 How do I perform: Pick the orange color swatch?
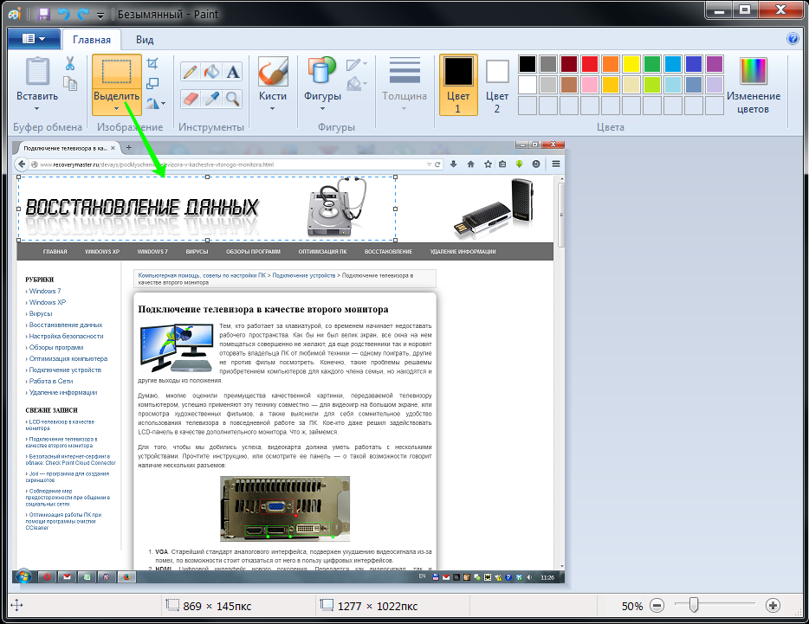click(611, 64)
